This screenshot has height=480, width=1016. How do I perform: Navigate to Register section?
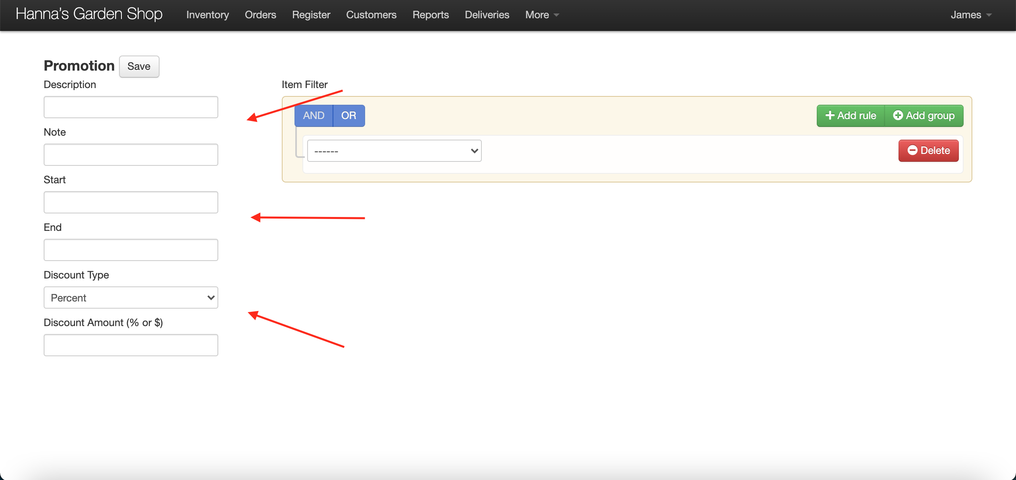tap(311, 15)
